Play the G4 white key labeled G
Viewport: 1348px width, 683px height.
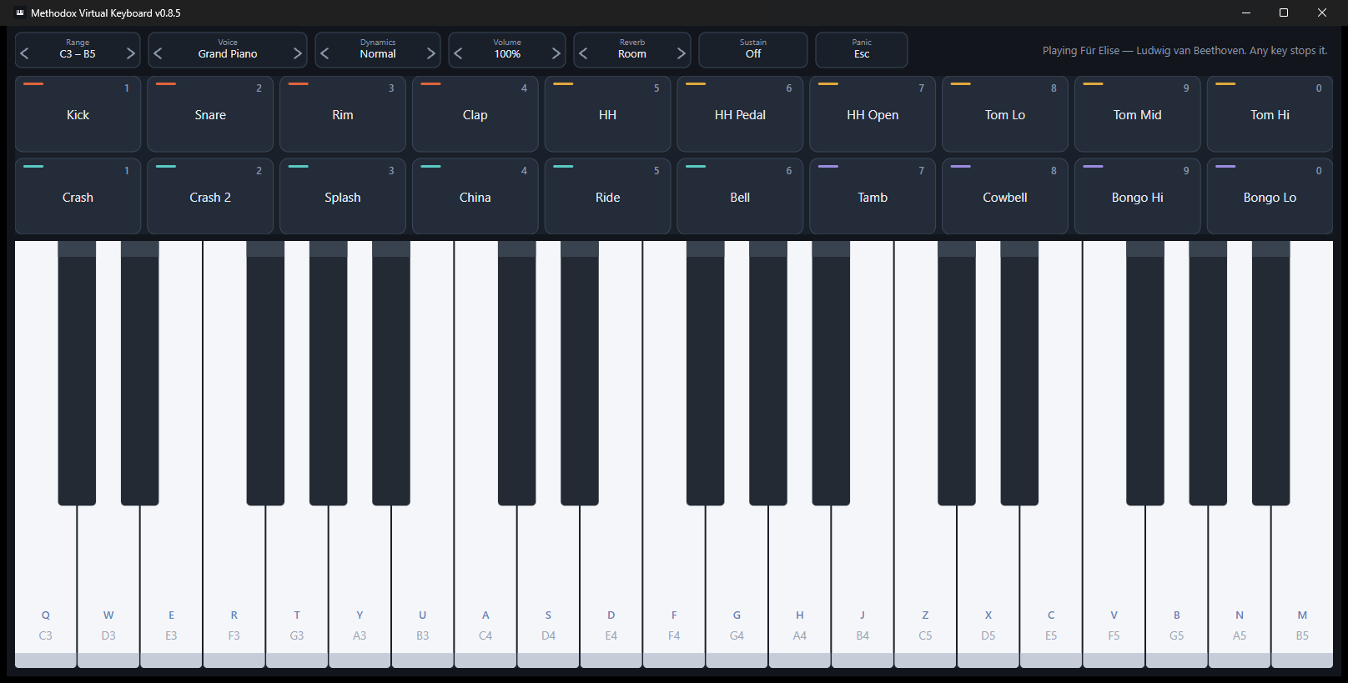click(x=737, y=584)
